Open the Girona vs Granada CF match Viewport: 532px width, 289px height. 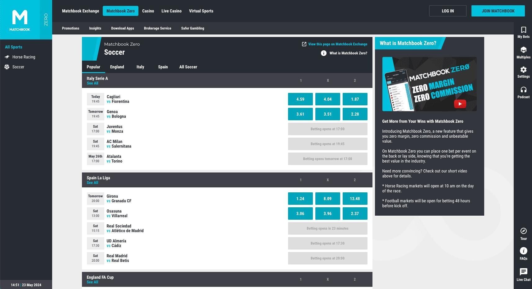coord(119,199)
